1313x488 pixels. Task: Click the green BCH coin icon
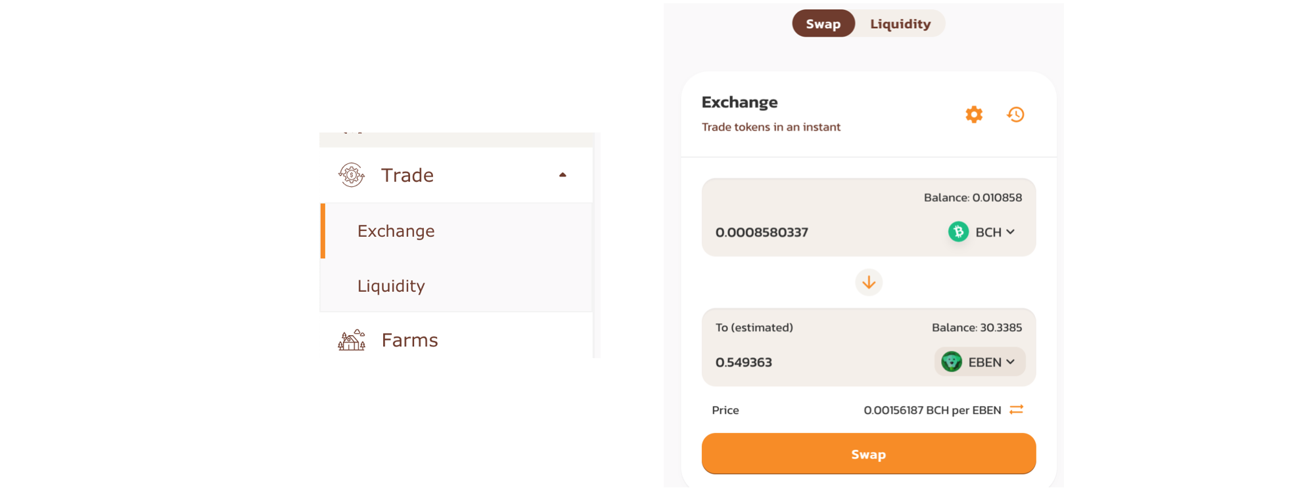click(x=958, y=232)
